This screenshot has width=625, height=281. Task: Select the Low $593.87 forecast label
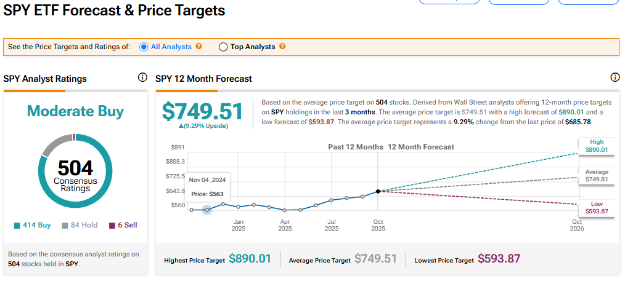click(x=597, y=208)
